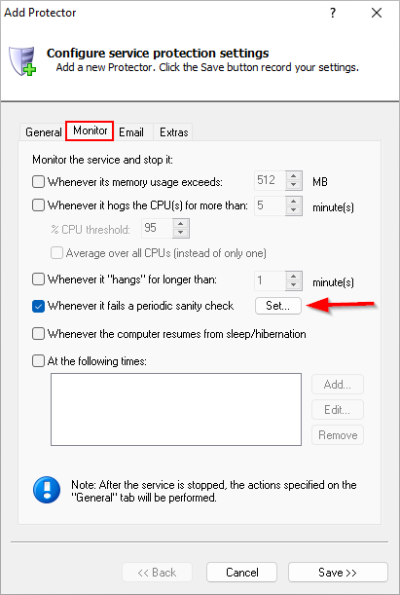Image resolution: width=400 pixels, height=595 pixels.
Task: Increase hang minutes with up arrow
Action: (294, 276)
